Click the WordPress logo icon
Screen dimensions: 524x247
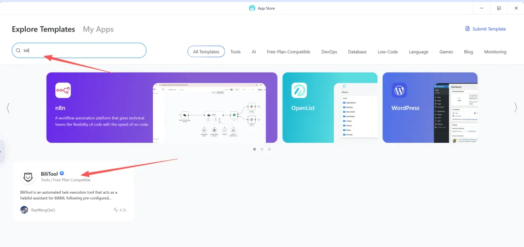tap(399, 90)
